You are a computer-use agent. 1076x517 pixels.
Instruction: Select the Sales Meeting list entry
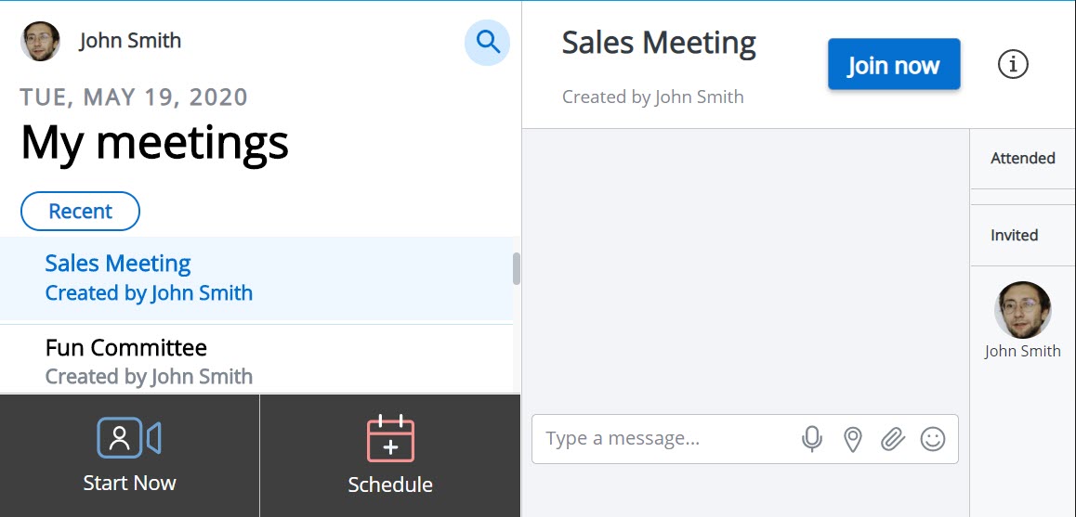(x=256, y=278)
